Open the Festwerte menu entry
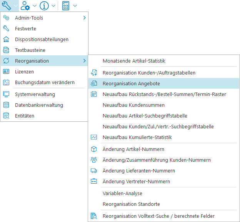This screenshot has height=222, width=240. (x=25, y=28)
